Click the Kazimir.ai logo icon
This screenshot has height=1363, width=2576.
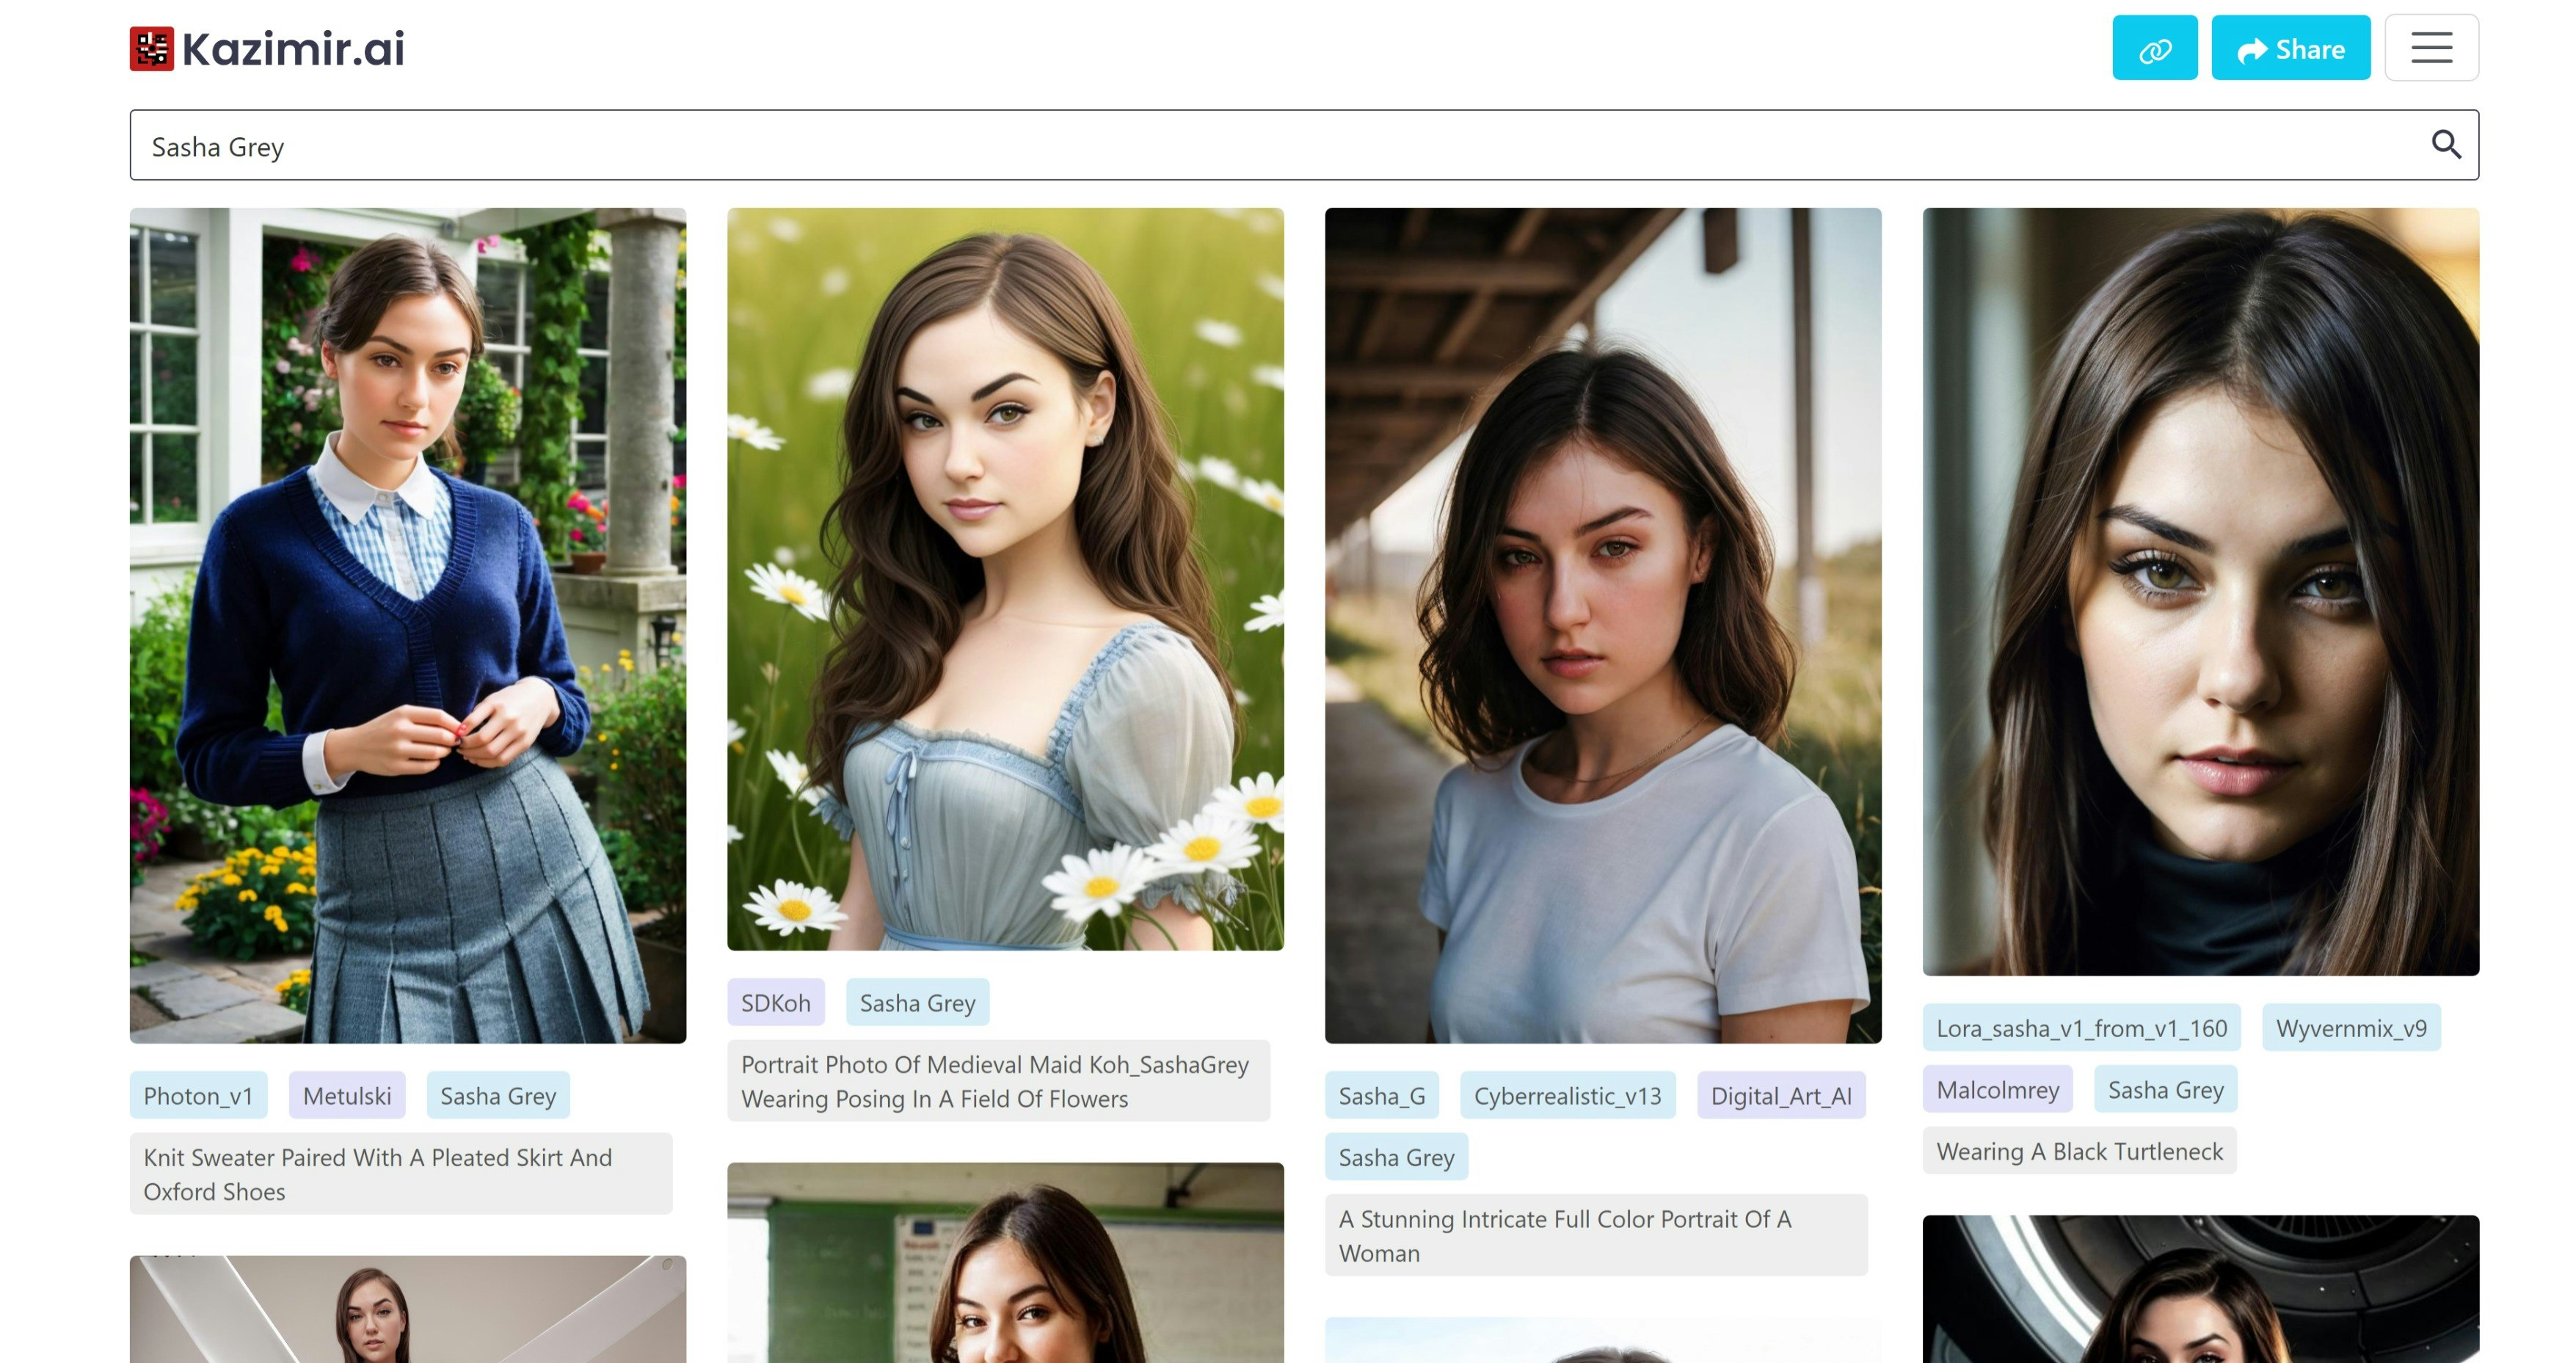point(151,49)
